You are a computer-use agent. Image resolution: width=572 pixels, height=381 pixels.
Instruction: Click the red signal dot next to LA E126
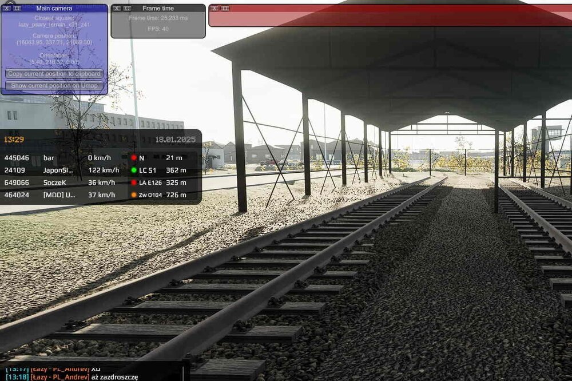tap(134, 182)
